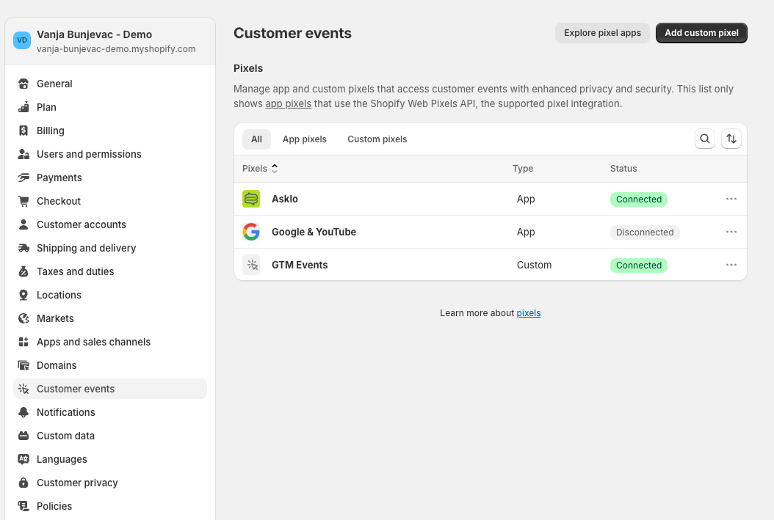Follow the Learn more about pixels link
774x520 pixels.
click(528, 313)
